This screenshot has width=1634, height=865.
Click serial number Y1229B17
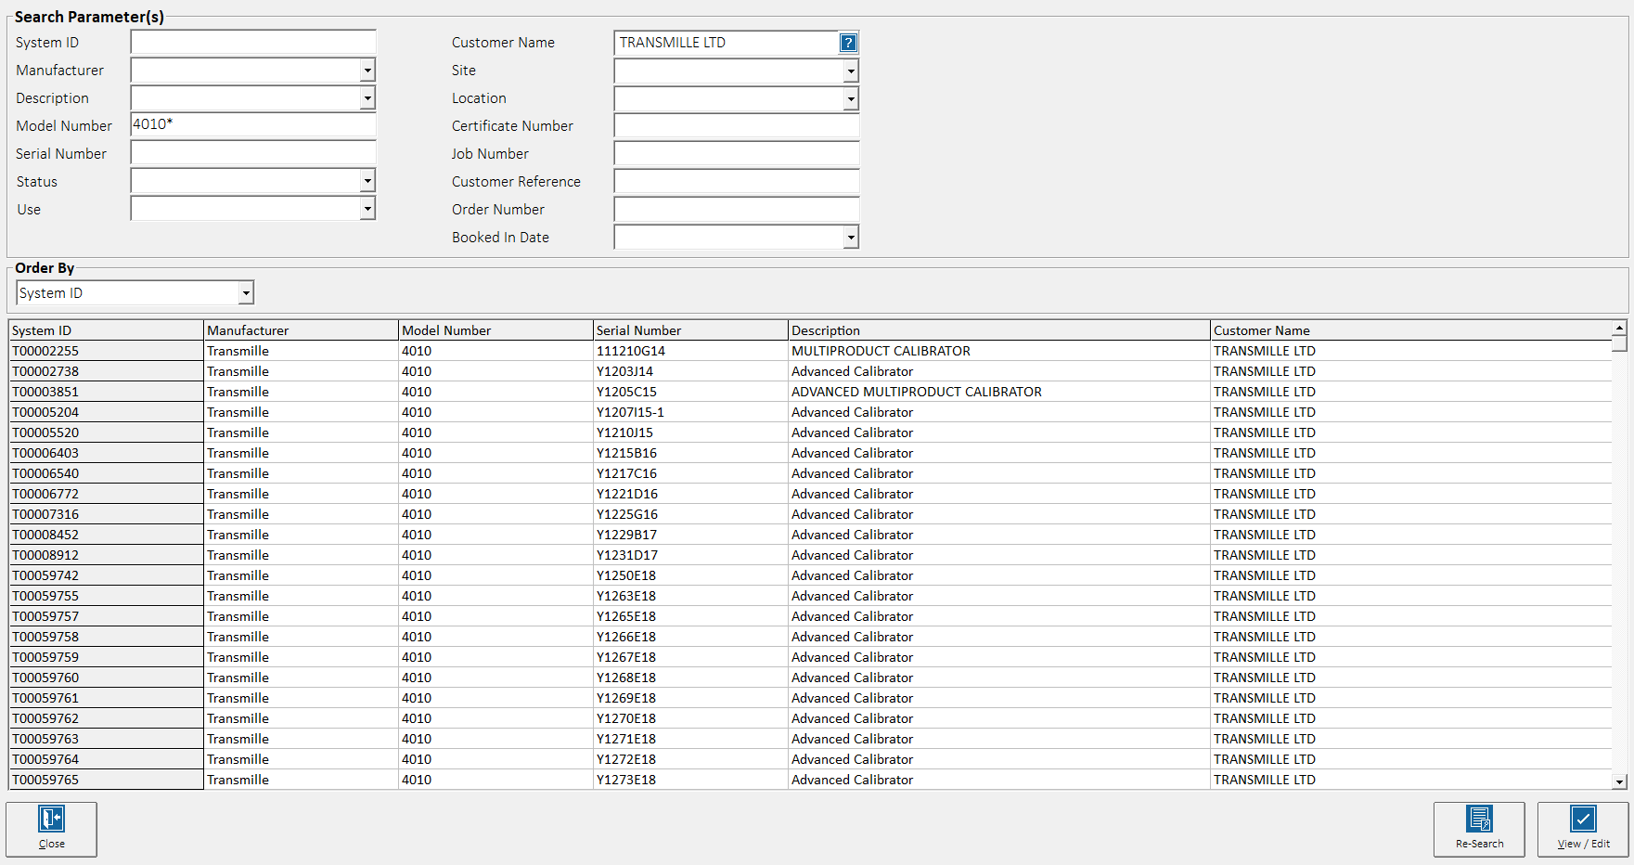pos(626,535)
